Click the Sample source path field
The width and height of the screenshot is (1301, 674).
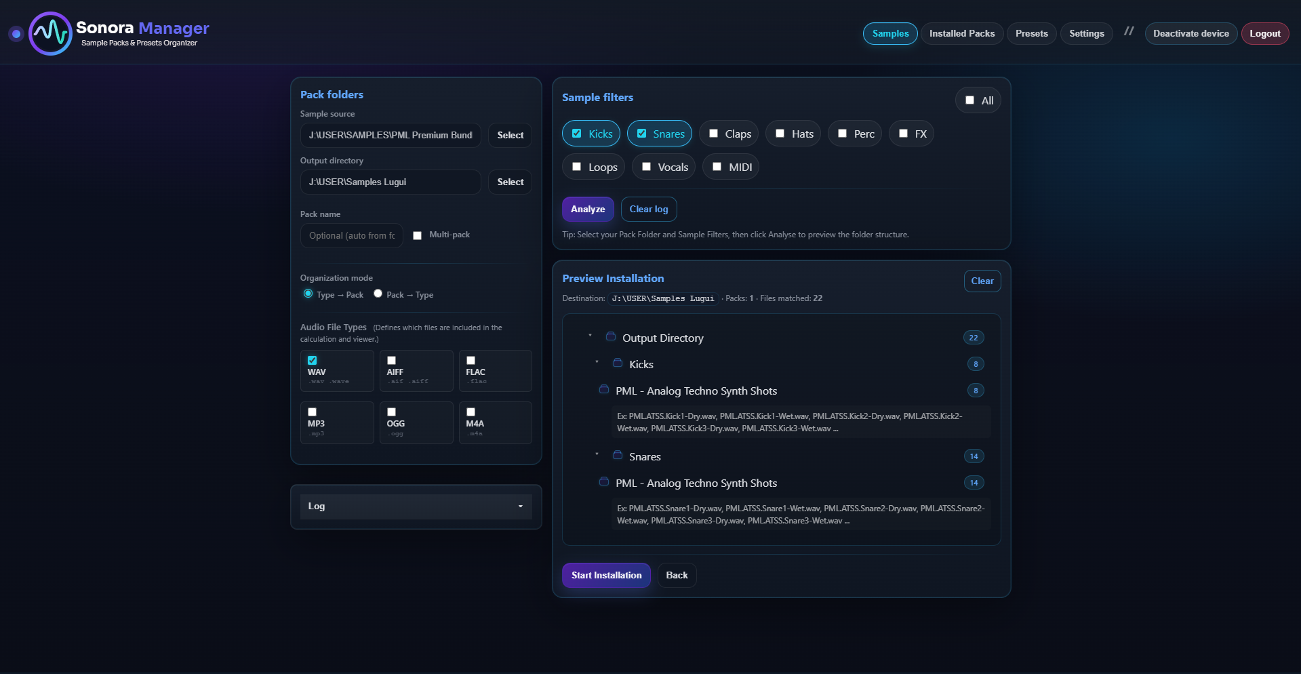coord(391,135)
